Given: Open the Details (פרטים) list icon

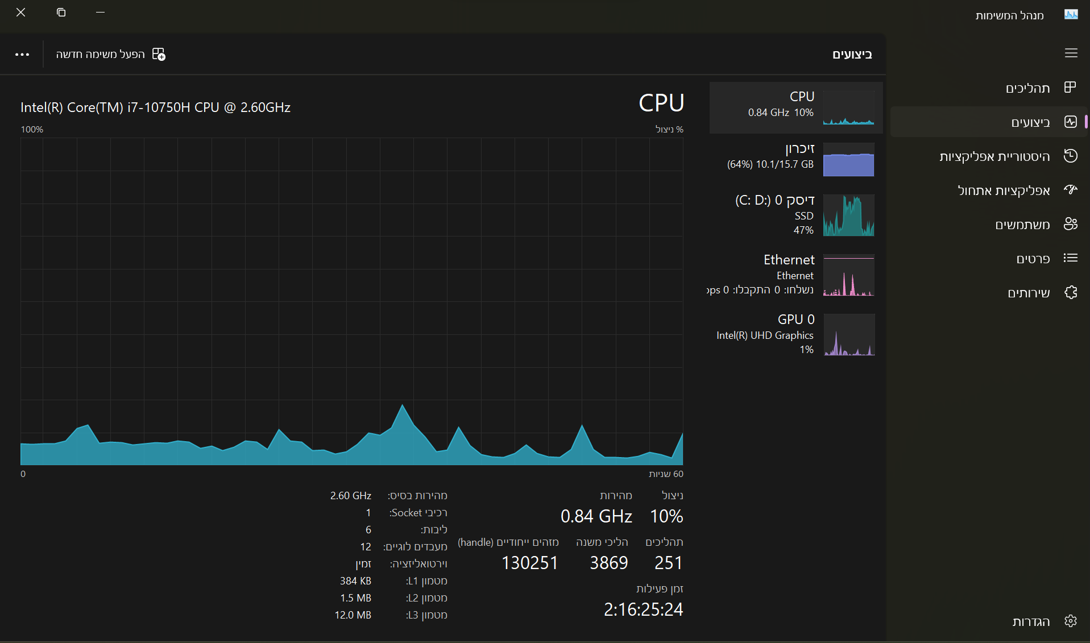Looking at the screenshot, I should [1070, 258].
